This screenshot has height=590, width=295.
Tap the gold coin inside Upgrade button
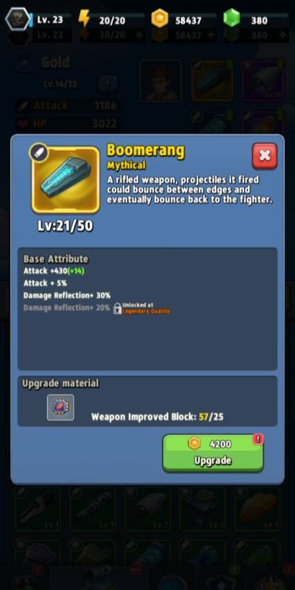194,444
